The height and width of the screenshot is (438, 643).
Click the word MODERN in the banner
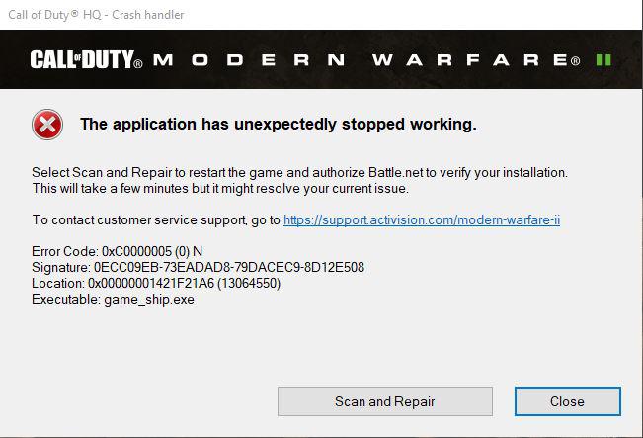point(249,60)
